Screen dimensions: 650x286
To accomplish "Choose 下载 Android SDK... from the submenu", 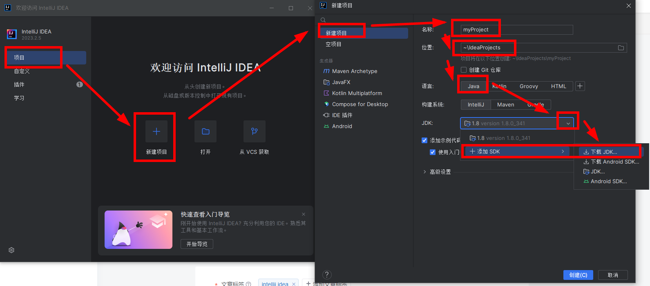I will click(611, 162).
